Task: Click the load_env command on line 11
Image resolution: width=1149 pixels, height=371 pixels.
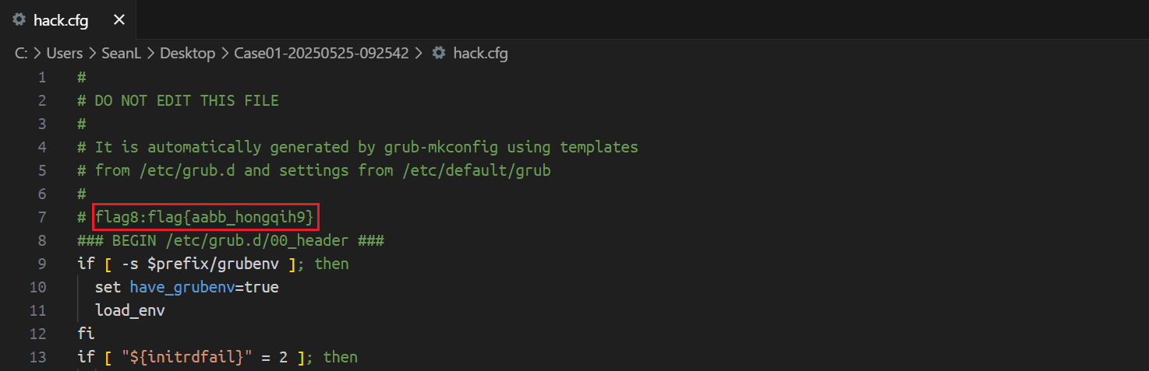Action: [x=129, y=310]
